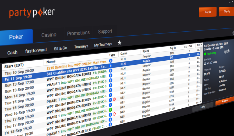Click the ticket icon column header

[185, 47]
